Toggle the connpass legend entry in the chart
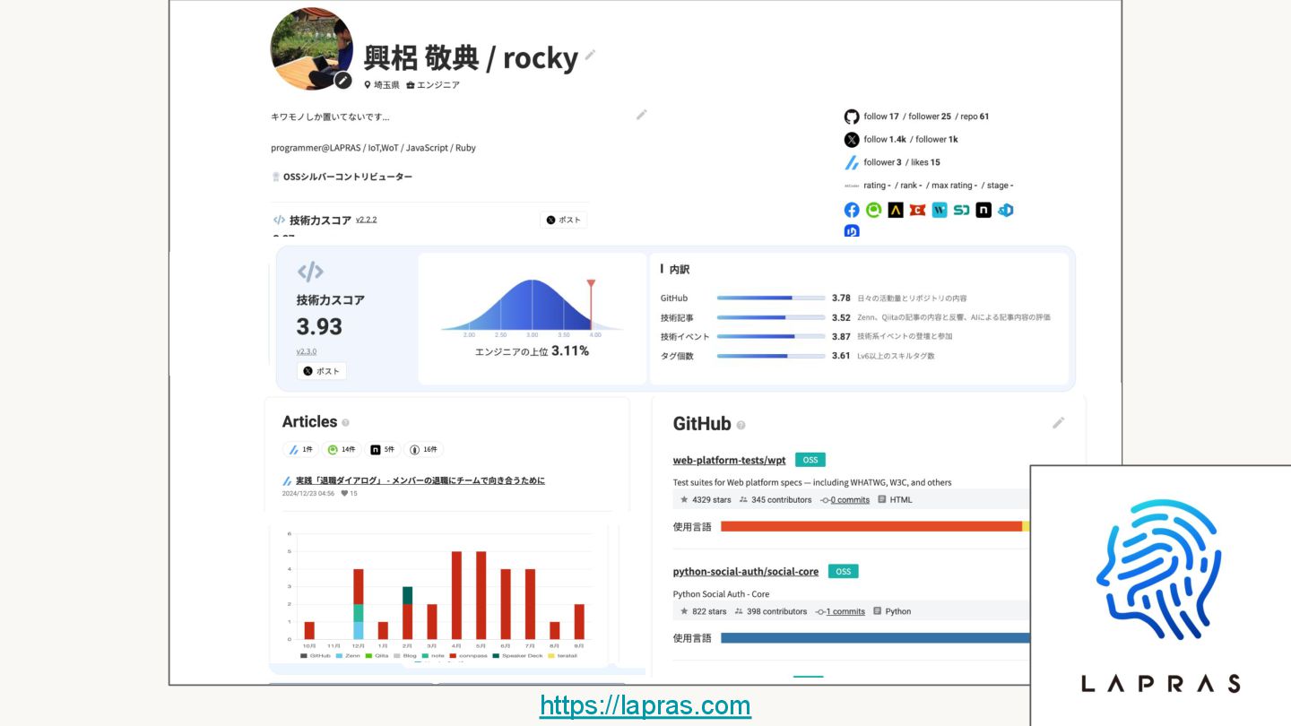This screenshot has width=1291, height=726. (x=470, y=656)
